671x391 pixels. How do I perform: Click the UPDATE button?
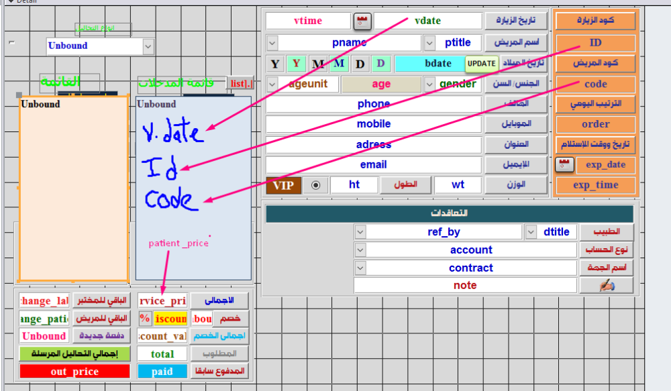[481, 64]
